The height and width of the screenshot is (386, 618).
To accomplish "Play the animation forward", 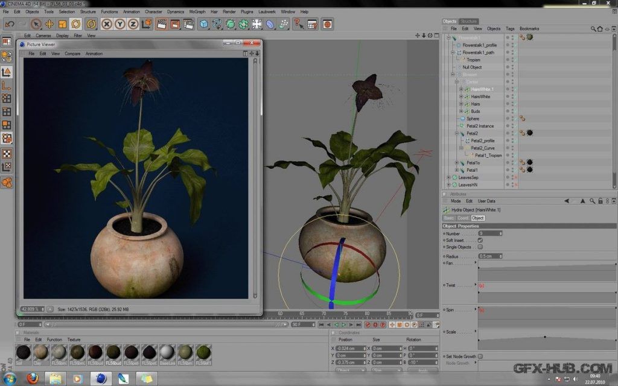I will 343,324.
